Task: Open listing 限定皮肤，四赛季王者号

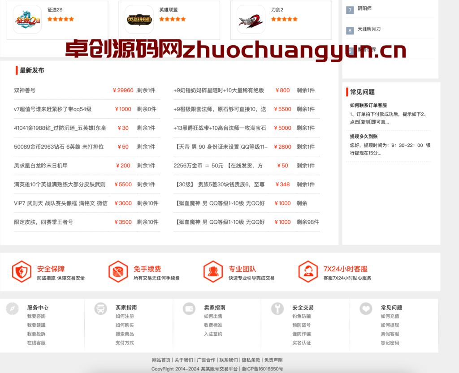Action: click(43, 222)
